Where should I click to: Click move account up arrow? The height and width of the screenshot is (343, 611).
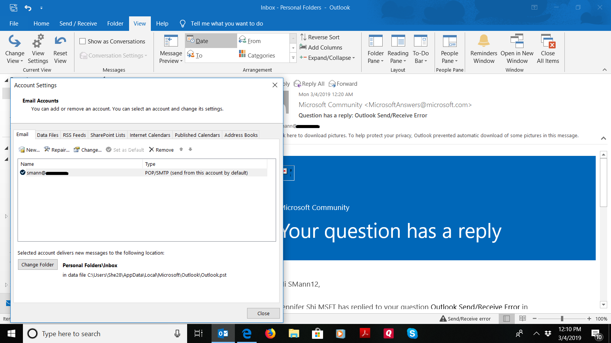tap(181, 149)
